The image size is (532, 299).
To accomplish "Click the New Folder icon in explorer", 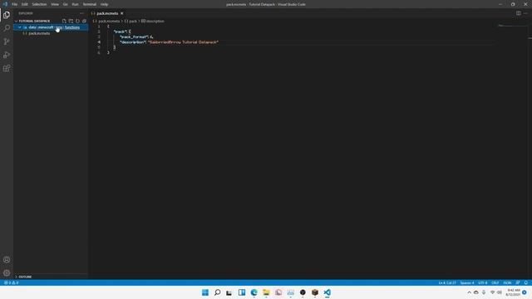I will pyautogui.click(x=71, y=21).
